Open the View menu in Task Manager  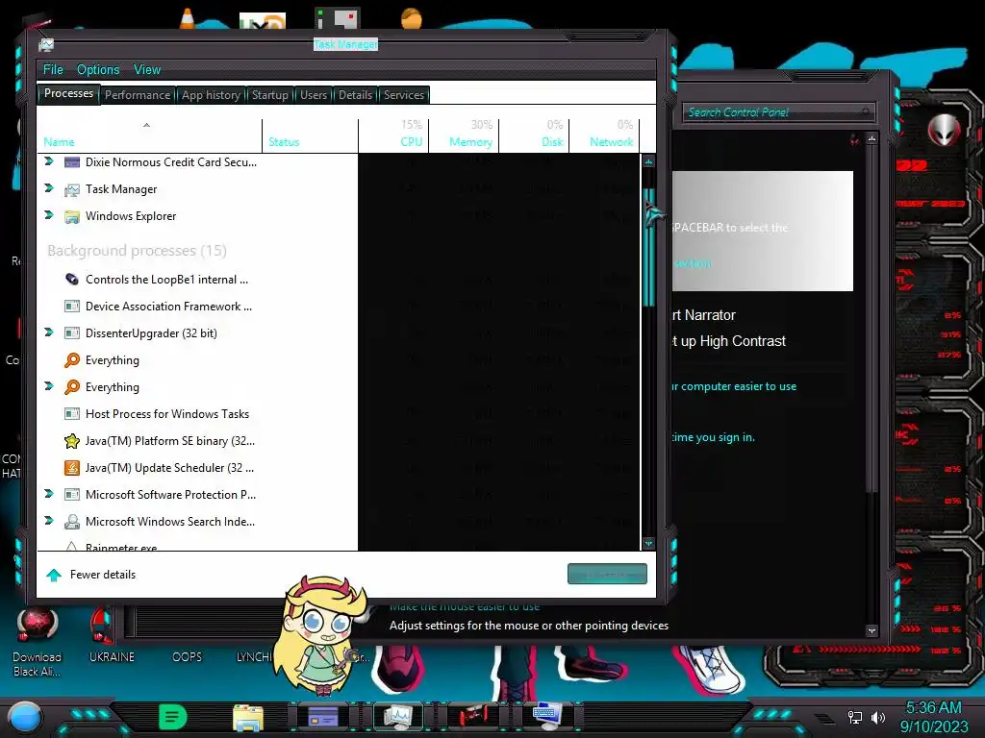click(147, 69)
